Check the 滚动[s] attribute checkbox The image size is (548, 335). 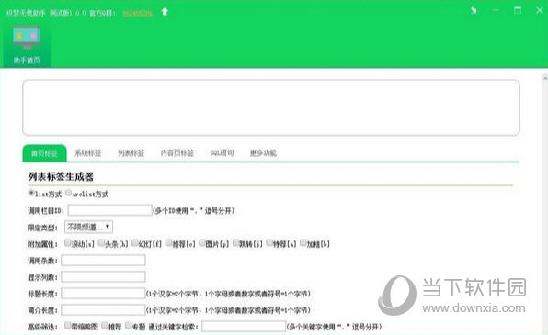pyautogui.click(x=68, y=243)
